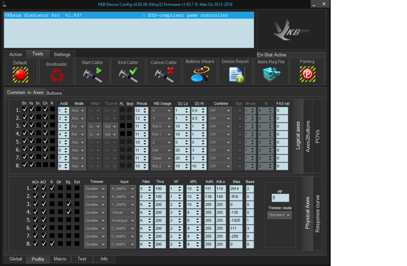
Task: Select VKBsim Gladiator Pro device entry
Action: point(129,16)
